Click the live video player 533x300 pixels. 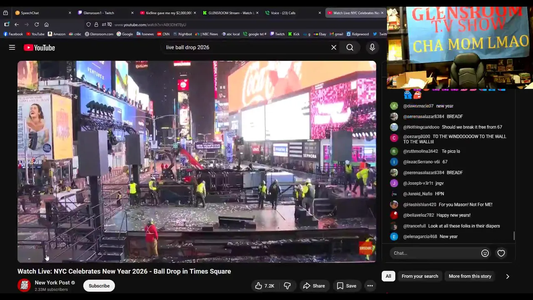tap(197, 162)
